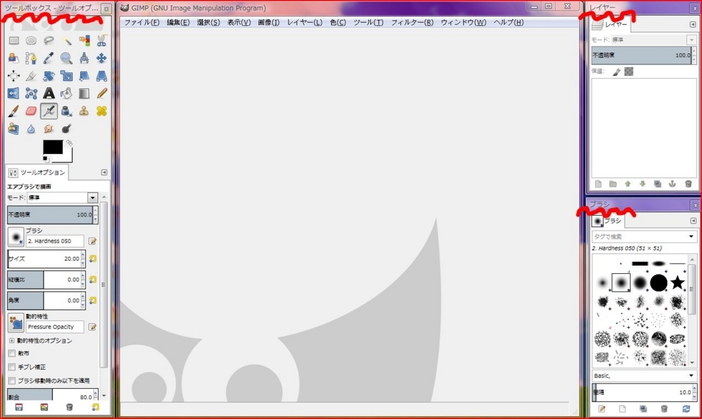Select the Move tool
702x419 pixels.
[101, 58]
